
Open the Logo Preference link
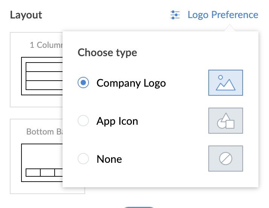pos(223,15)
